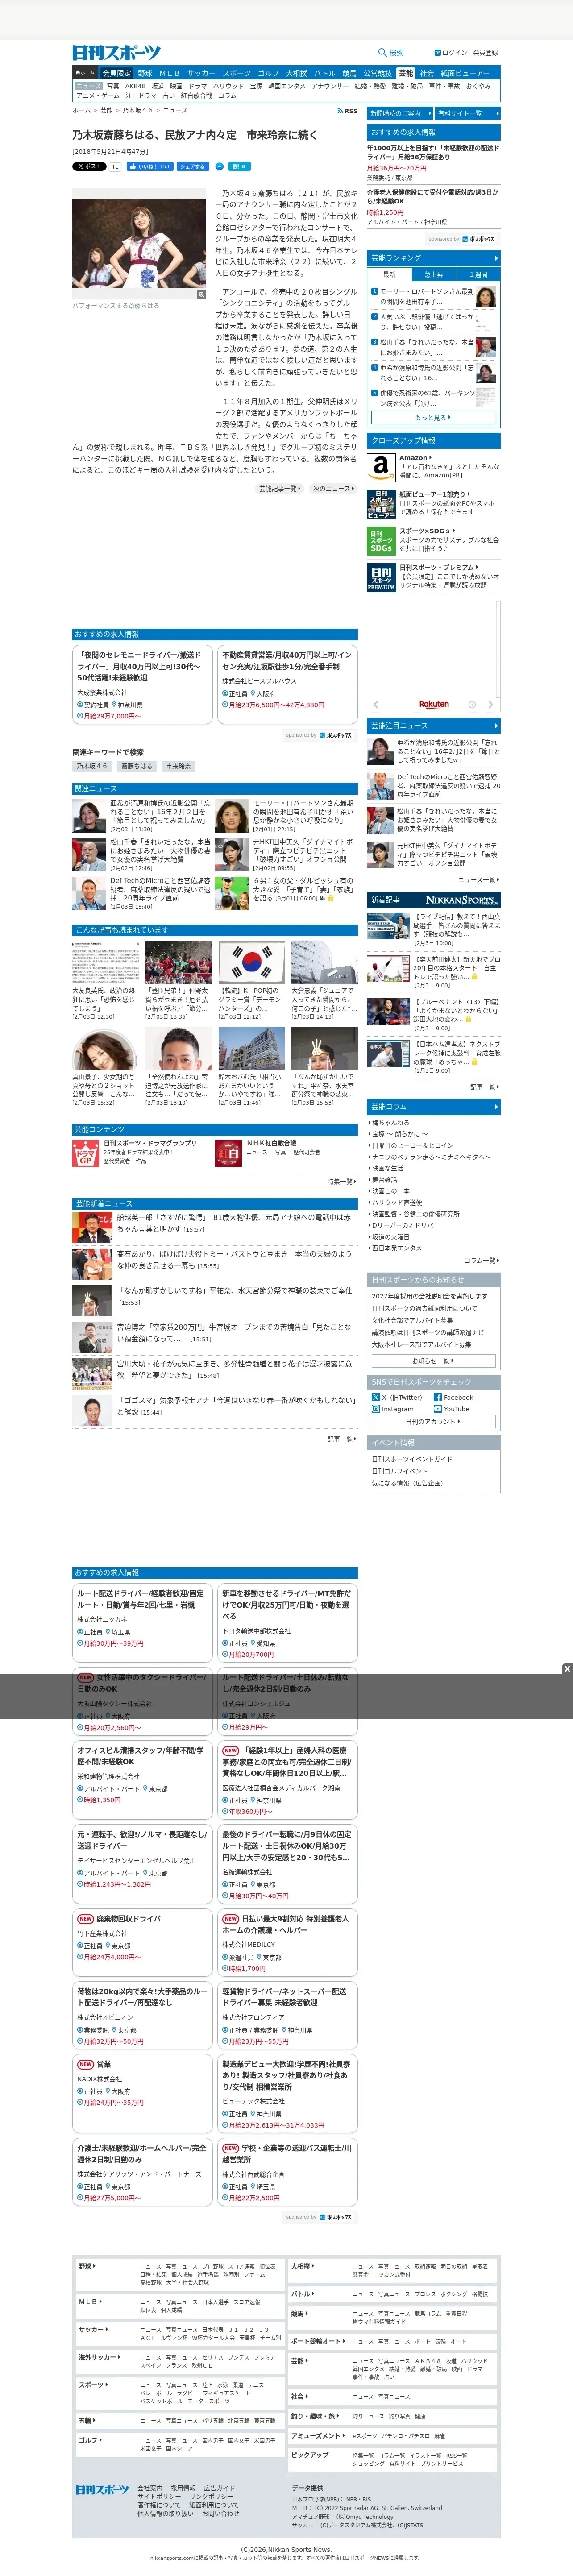
Task: Open 坂道の火曜日 column link
Action: click(x=390, y=1236)
